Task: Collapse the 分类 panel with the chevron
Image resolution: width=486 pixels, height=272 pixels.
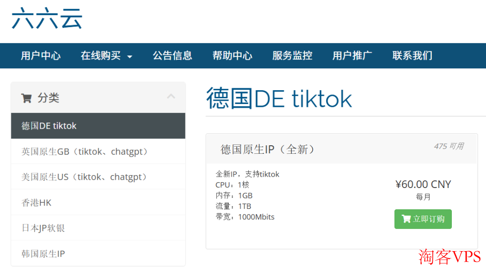Action: coord(171,97)
